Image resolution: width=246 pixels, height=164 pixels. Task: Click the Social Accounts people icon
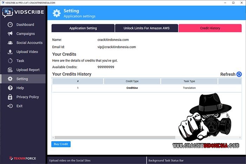point(10,43)
